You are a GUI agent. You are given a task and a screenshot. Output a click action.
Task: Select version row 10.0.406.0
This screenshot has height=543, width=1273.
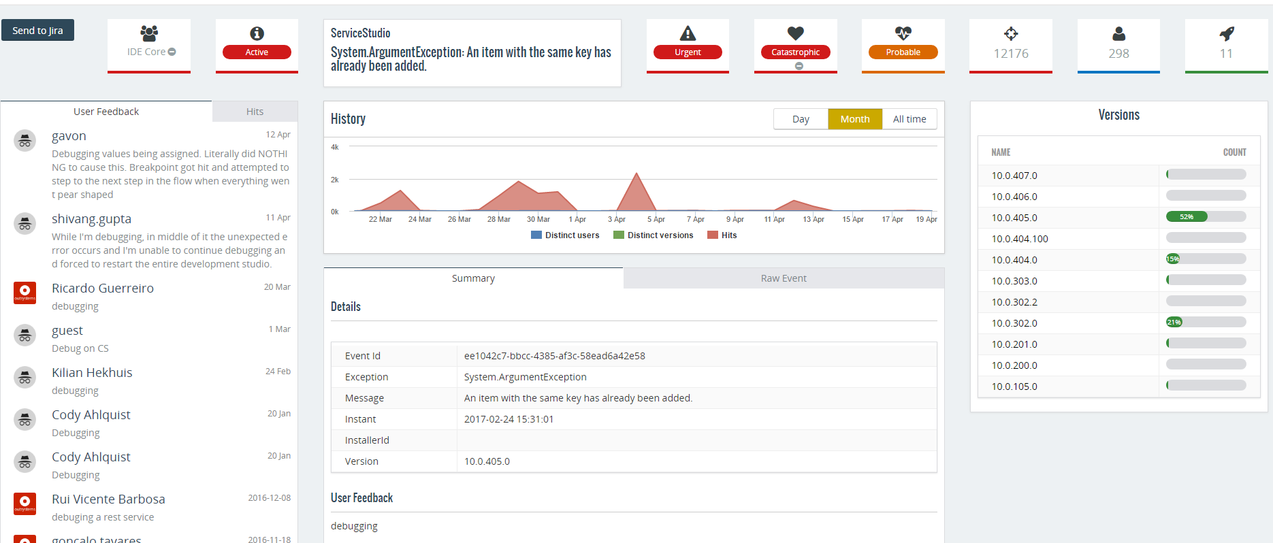click(1118, 197)
